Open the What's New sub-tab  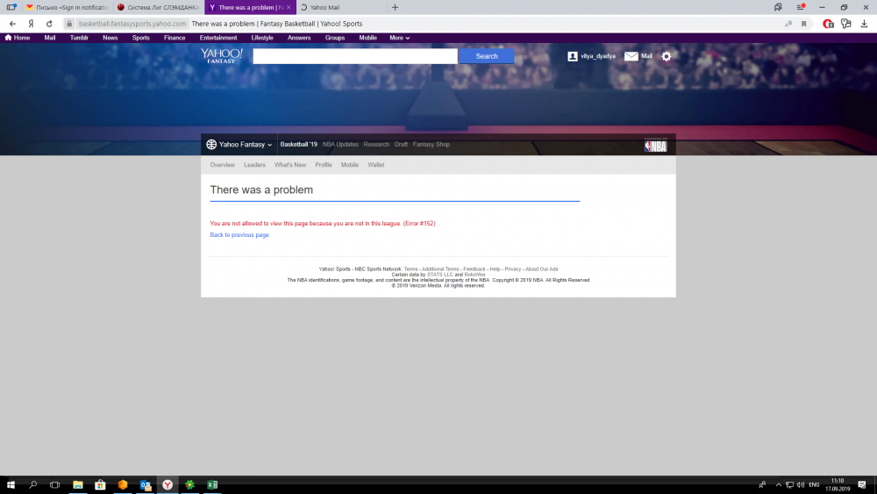[290, 165]
